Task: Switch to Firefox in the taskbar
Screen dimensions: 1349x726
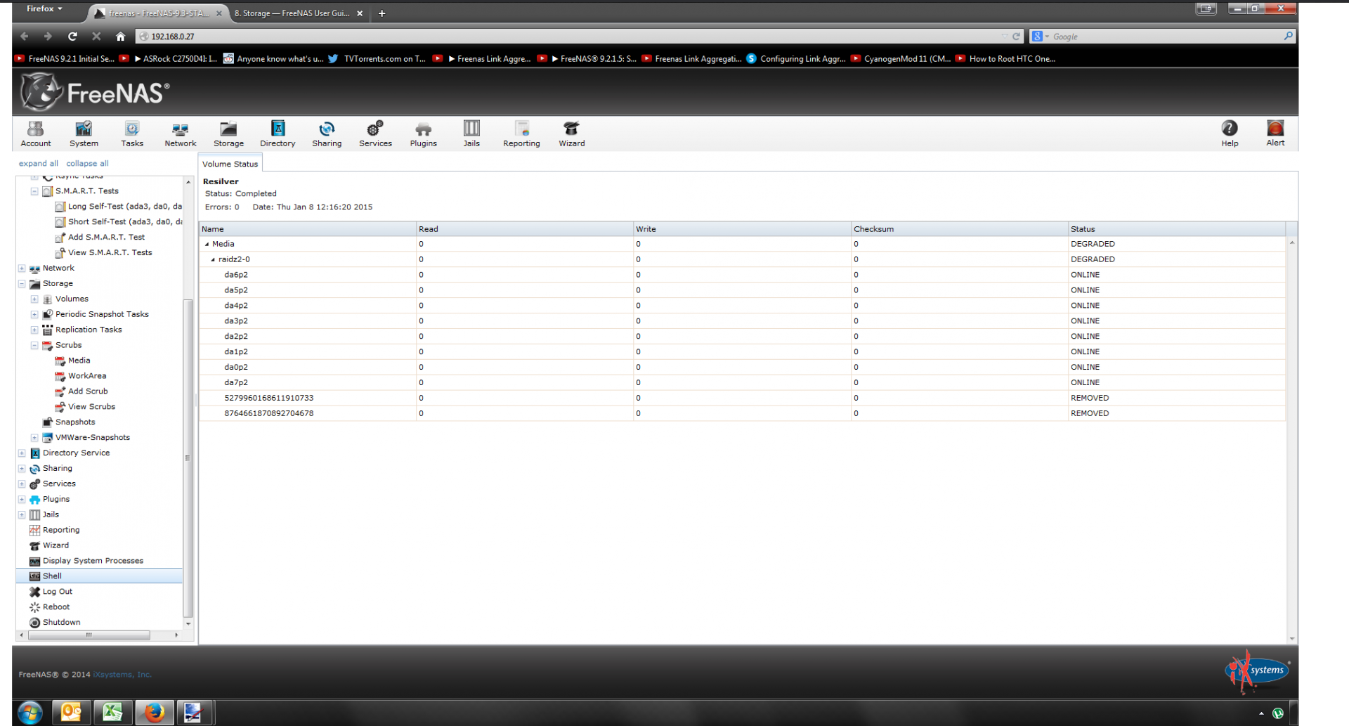Action: (155, 713)
